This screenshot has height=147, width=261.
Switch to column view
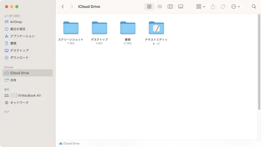[x=170, y=7]
